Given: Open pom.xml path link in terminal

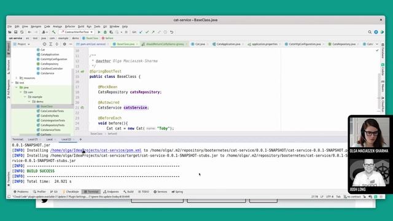Looking at the screenshot, I should (96, 150).
